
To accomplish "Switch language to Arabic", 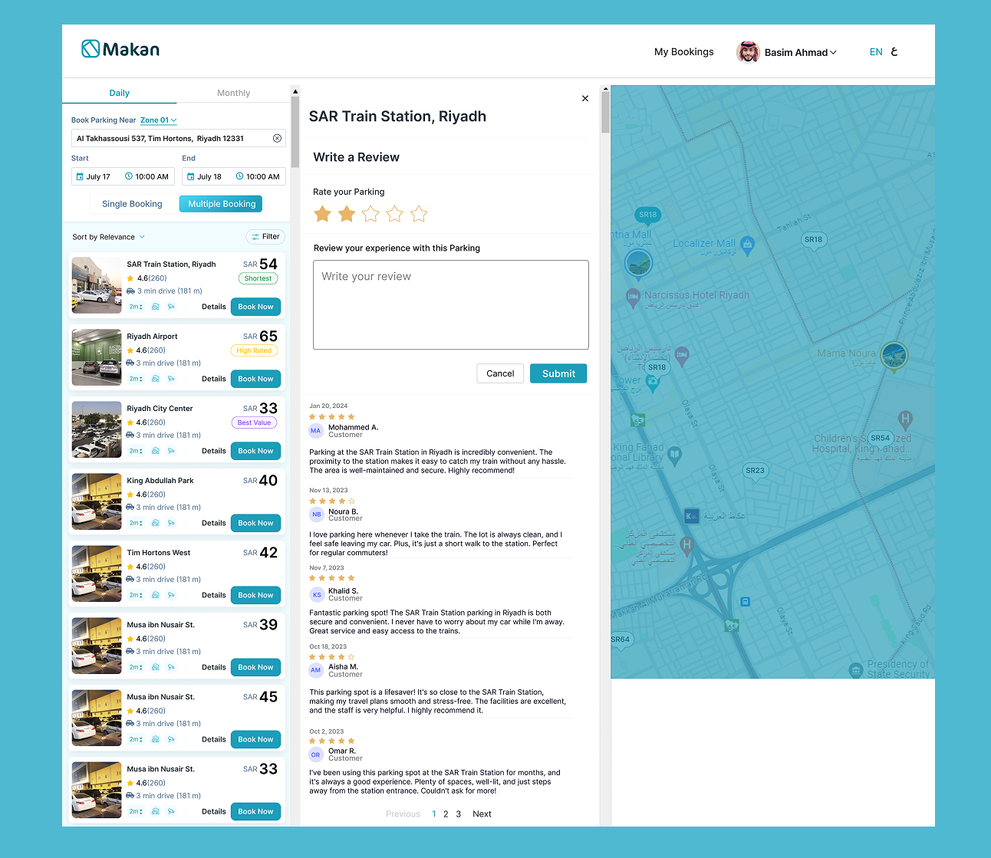I will (894, 52).
